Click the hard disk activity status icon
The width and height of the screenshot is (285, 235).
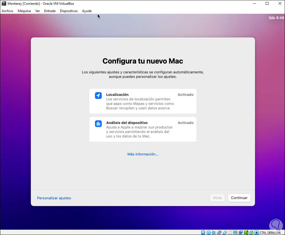click(203, 233)
